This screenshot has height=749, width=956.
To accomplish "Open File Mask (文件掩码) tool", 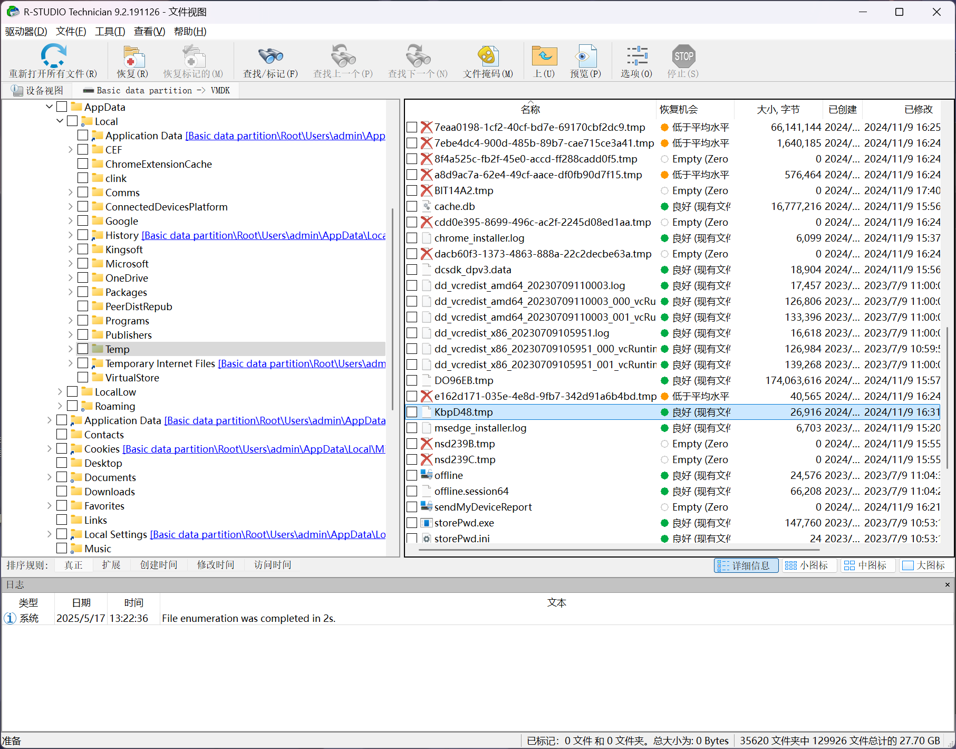I will [488, 56].
